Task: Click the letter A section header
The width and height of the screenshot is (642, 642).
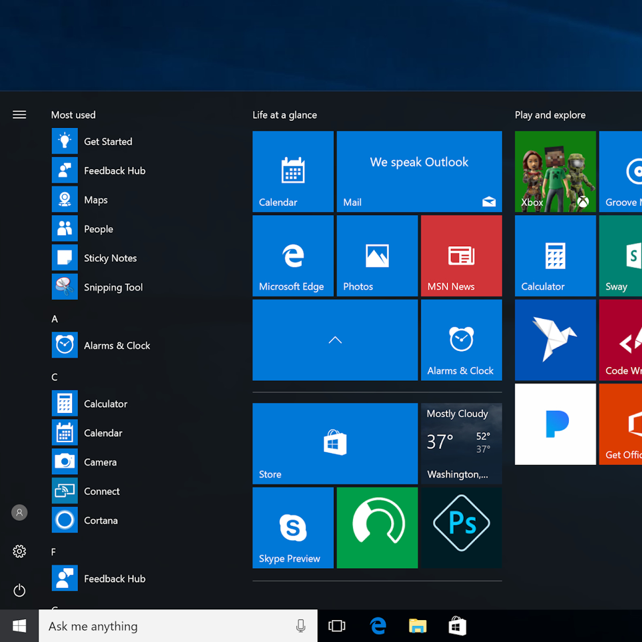Action: pyautogui.click(x=55, y=319)
